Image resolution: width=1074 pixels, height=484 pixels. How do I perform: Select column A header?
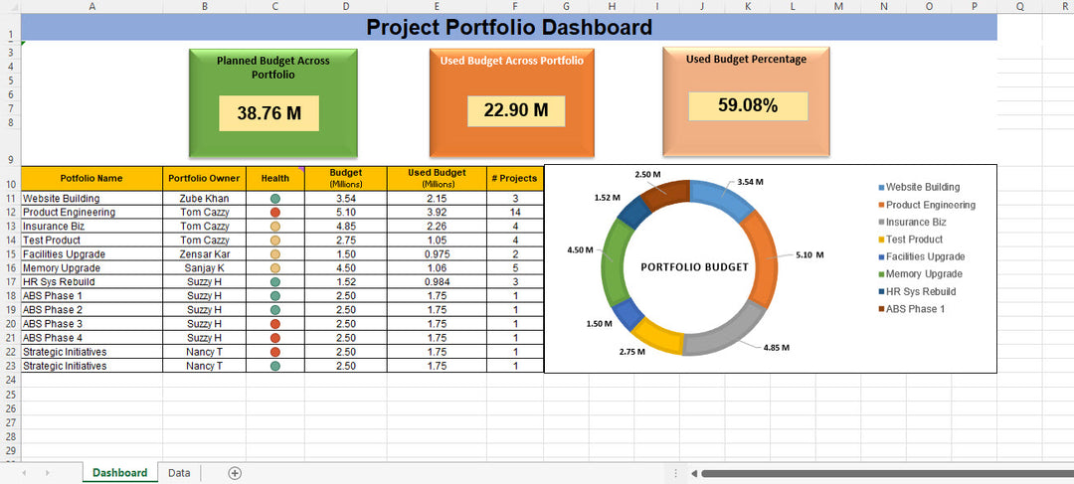(x=91, y=6)
